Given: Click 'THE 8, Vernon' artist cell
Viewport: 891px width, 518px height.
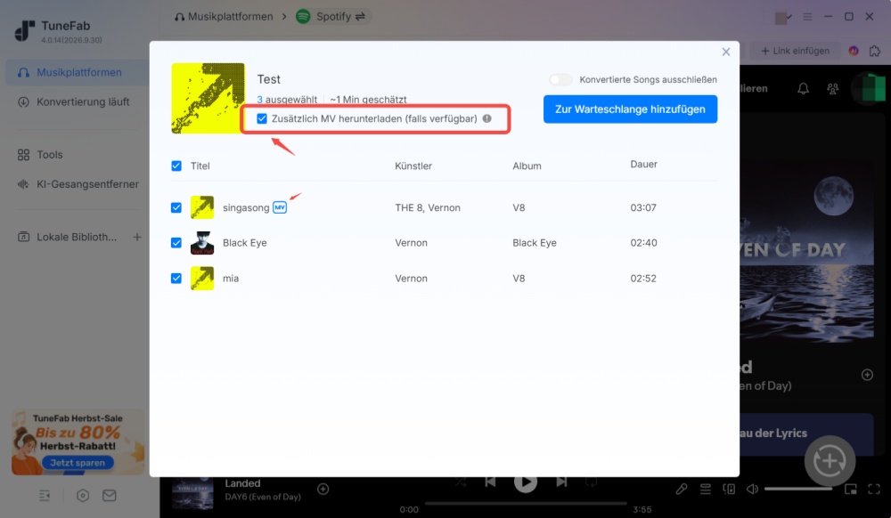Looking at the screenshot, I should click(428, 207).
